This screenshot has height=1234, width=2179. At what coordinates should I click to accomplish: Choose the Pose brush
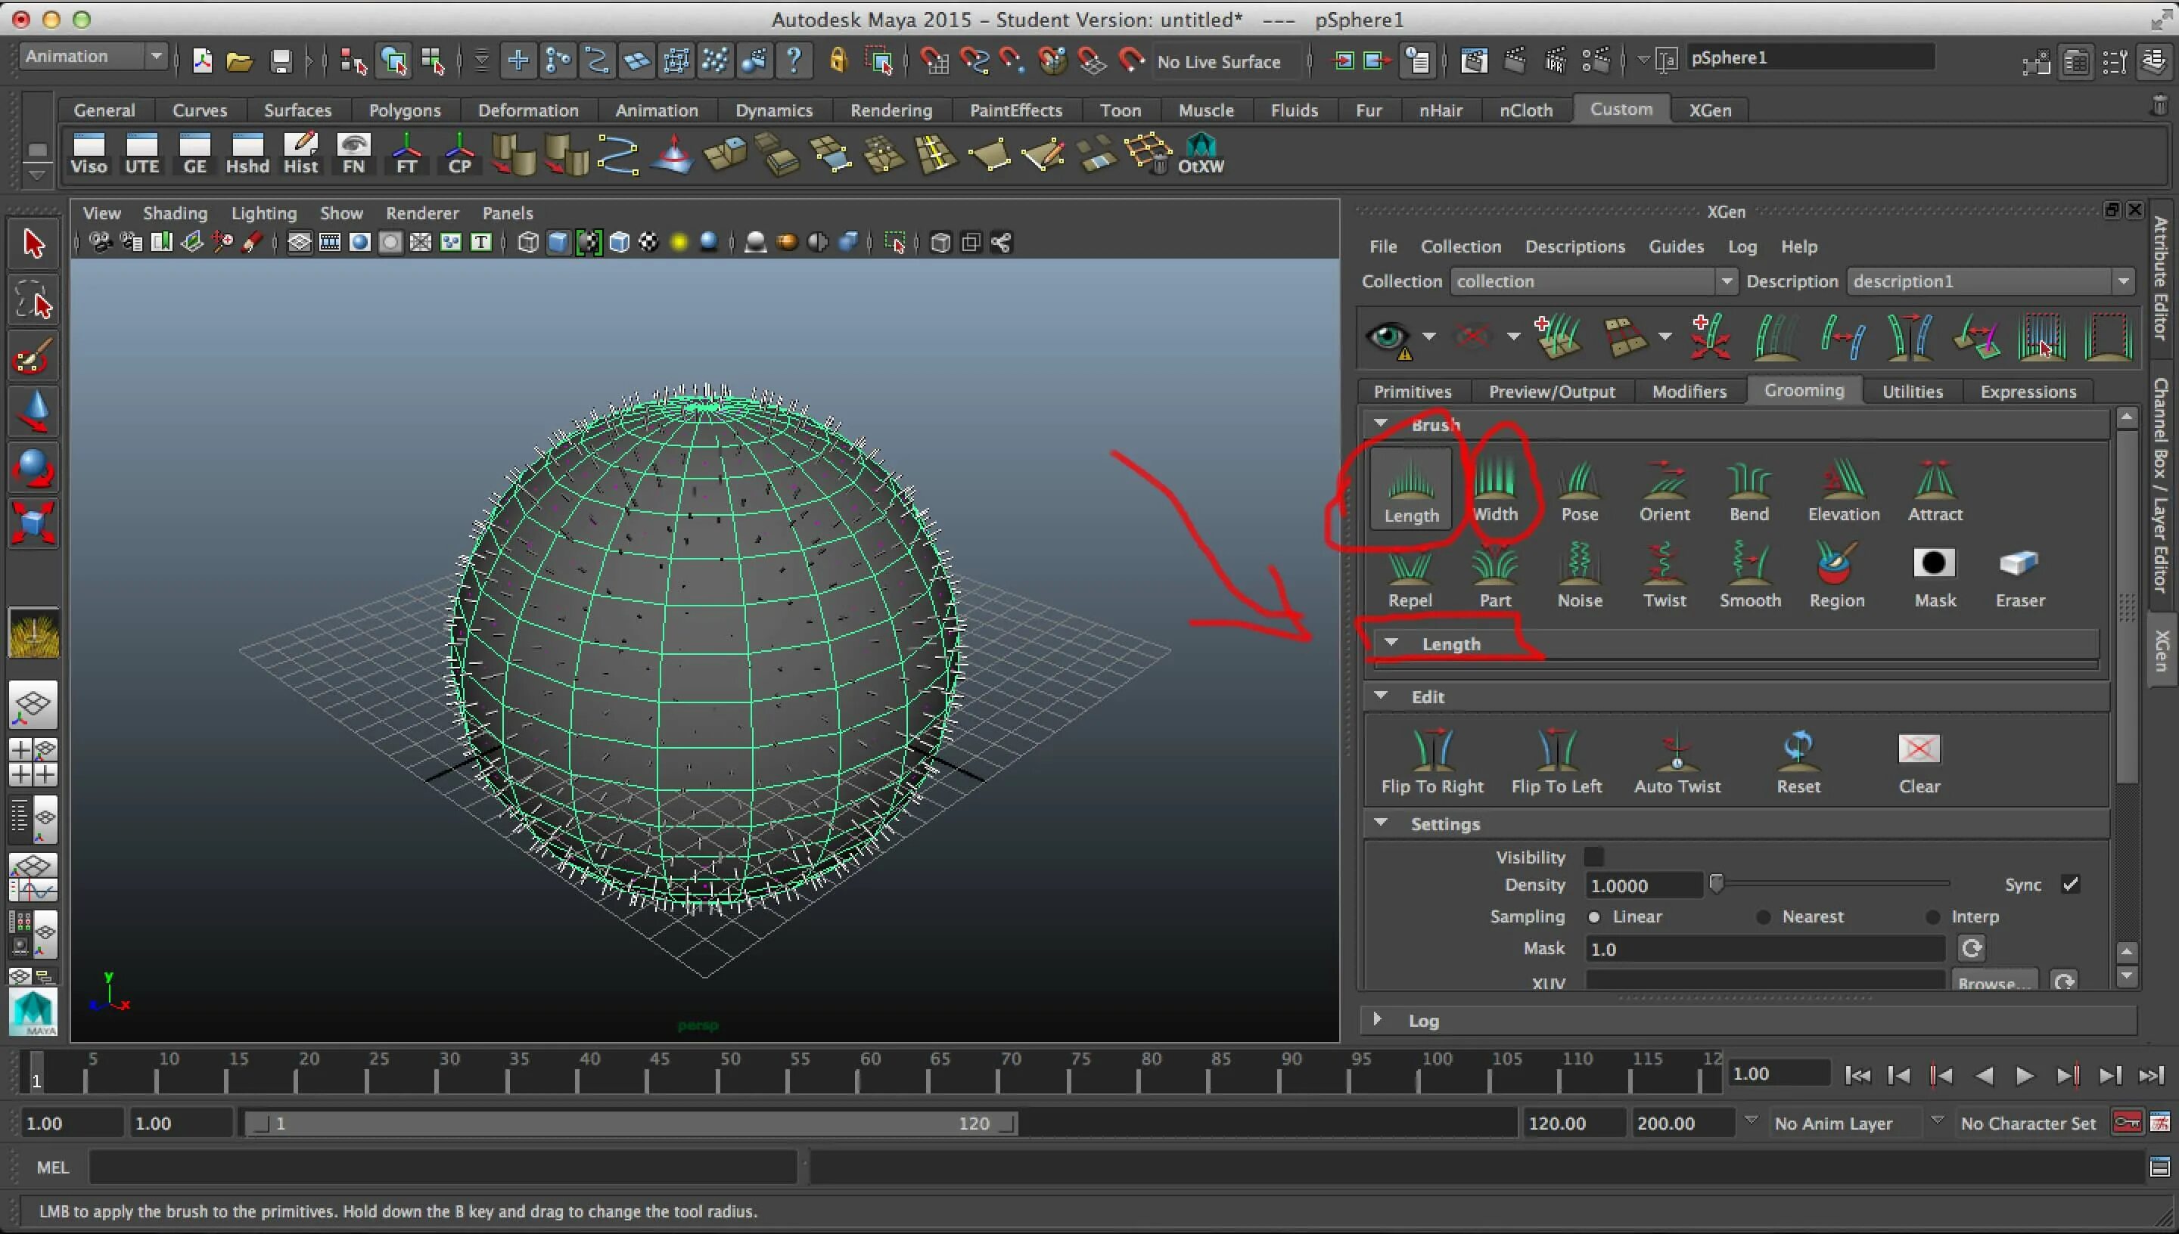click(1579, 489)
